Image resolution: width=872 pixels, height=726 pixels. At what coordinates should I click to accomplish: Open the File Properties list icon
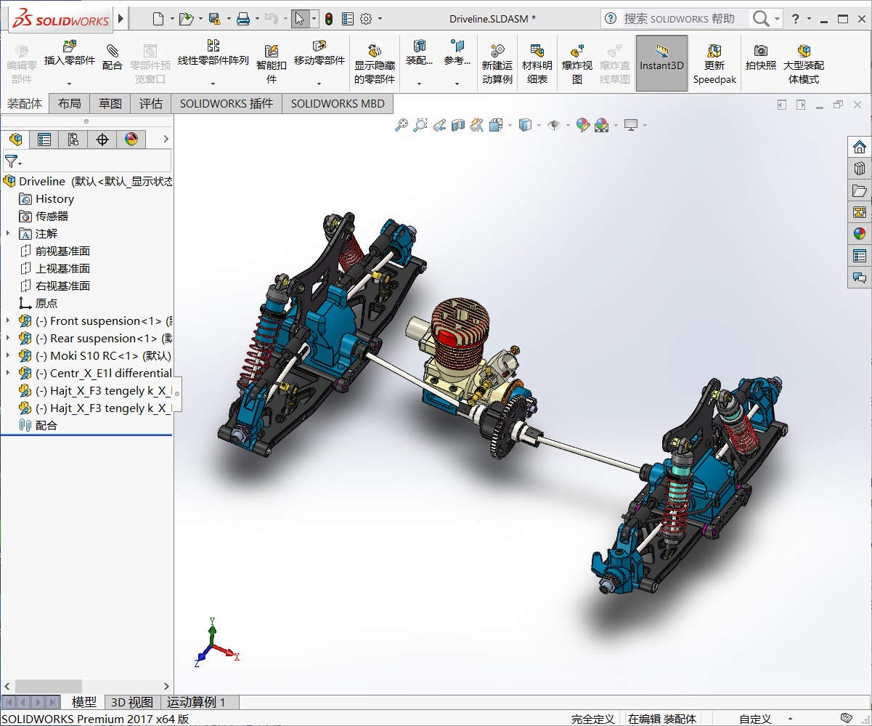(348, 19)
